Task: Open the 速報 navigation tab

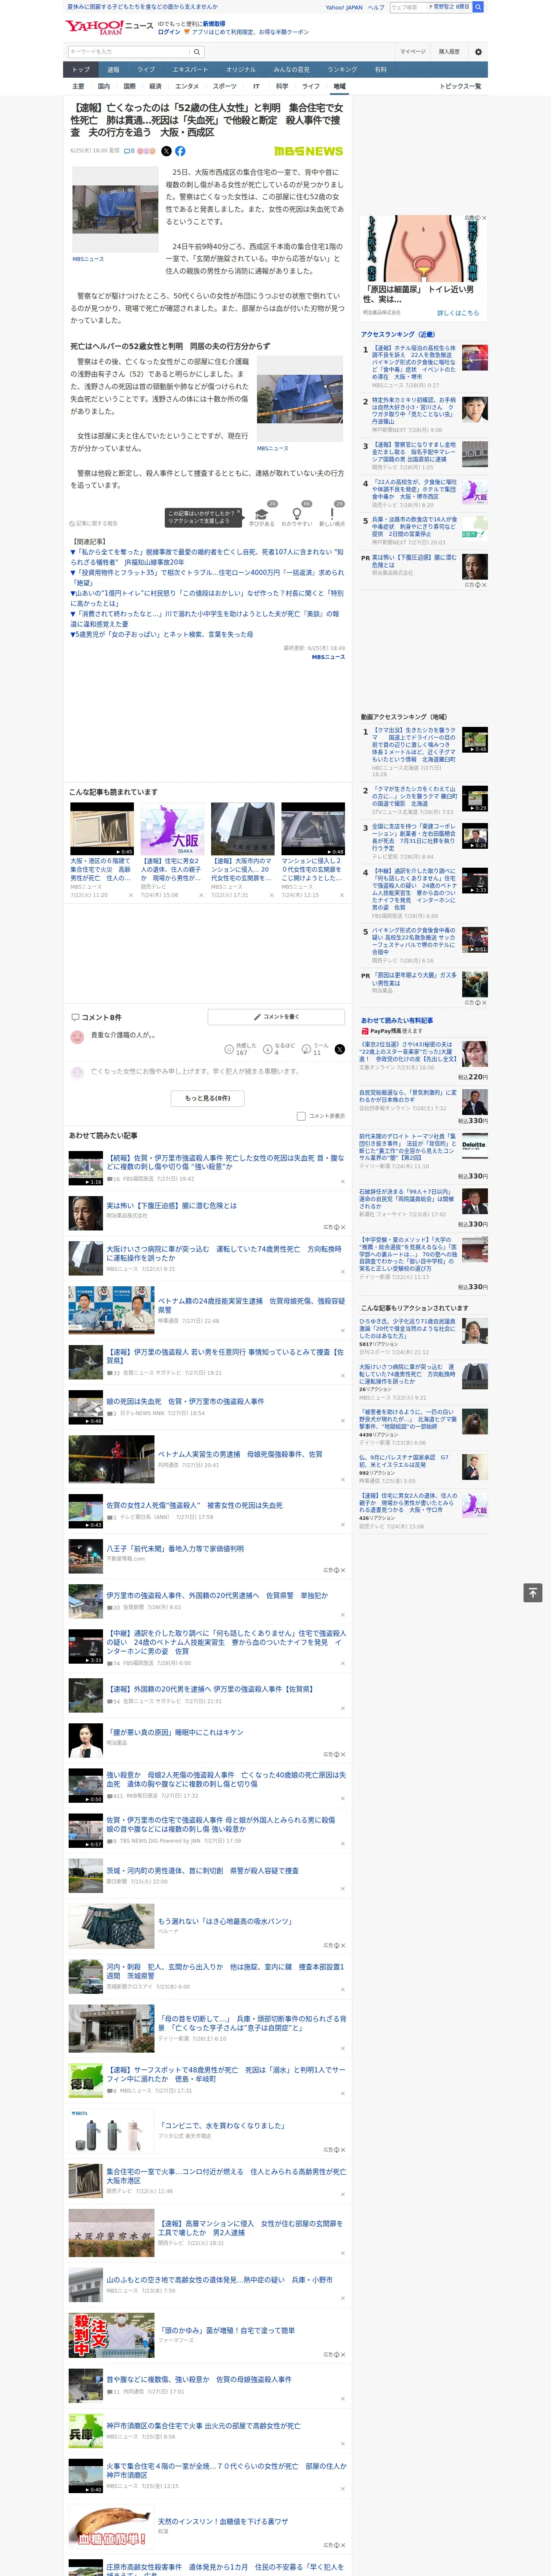Action: pyautogui.click(x=113, y=70)
